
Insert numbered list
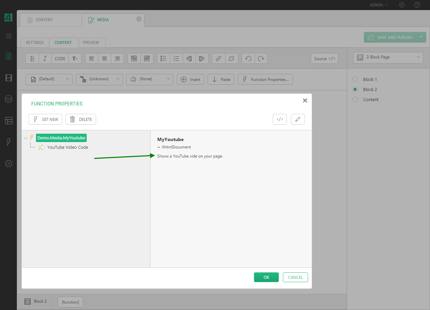(x=176, y=58)
